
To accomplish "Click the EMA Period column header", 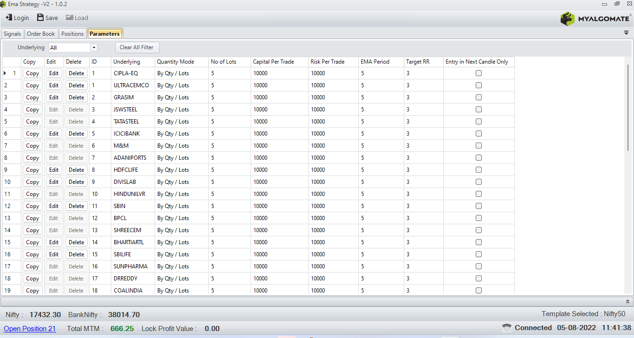I will 381,62.
